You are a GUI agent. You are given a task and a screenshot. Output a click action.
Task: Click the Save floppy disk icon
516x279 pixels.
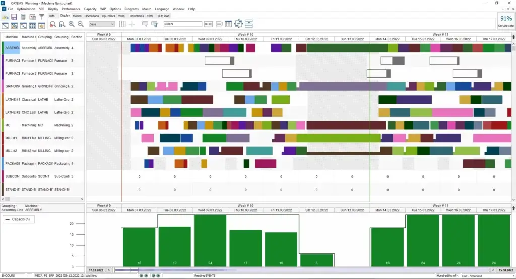14,17
